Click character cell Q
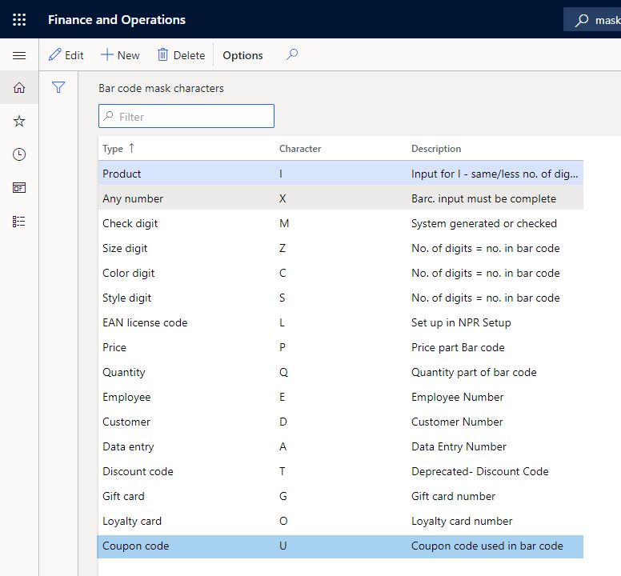The image size is (621, 576). pos(283,372)
